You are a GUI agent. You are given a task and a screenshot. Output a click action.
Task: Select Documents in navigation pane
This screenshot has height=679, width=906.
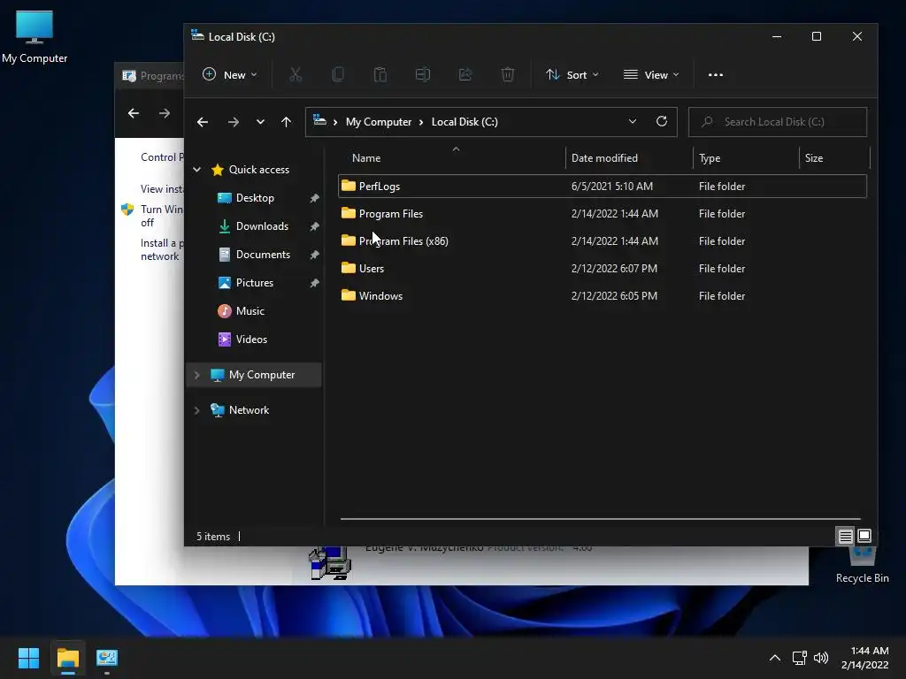263,255
